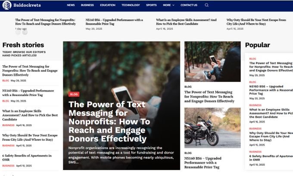293x176 pixels.
Task: Go to the SPORTS section
Action: click(151, 5)
